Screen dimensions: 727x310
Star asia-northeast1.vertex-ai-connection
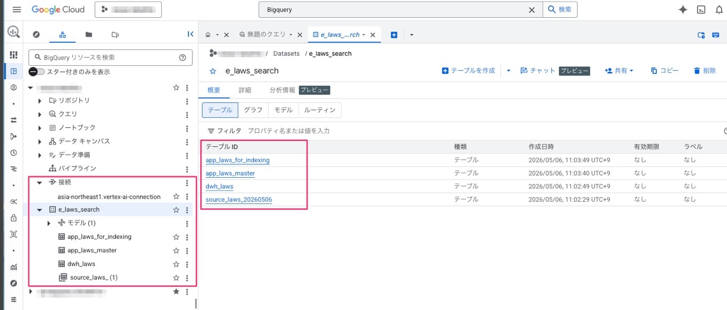[176, 196]
